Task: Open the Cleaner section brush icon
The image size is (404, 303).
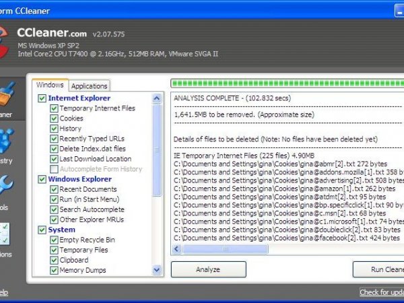Action: tap(7, 94)
